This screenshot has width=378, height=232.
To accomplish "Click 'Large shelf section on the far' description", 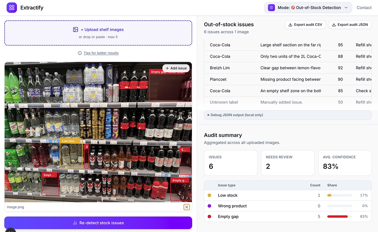I will 290,45.
